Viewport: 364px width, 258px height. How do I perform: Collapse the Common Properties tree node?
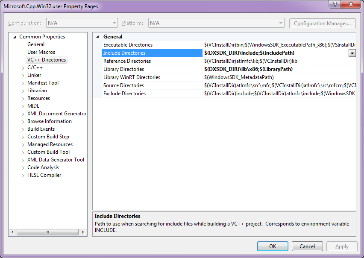[15, 37]
